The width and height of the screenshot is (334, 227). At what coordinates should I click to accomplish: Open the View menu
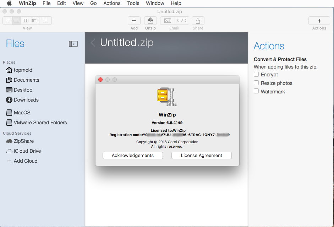(x=78, y=3)
